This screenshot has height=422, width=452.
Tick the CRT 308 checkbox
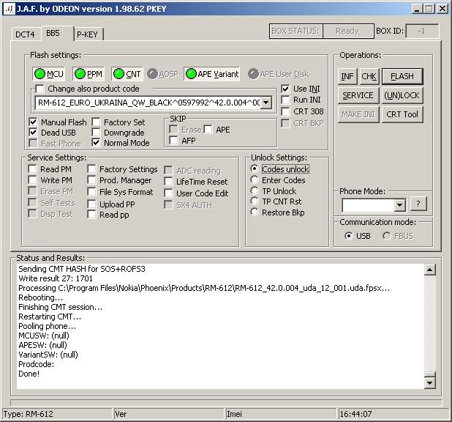[285, 111]
